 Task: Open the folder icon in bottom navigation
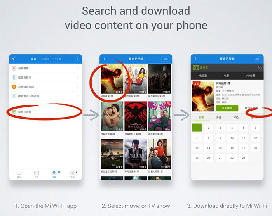37,173
